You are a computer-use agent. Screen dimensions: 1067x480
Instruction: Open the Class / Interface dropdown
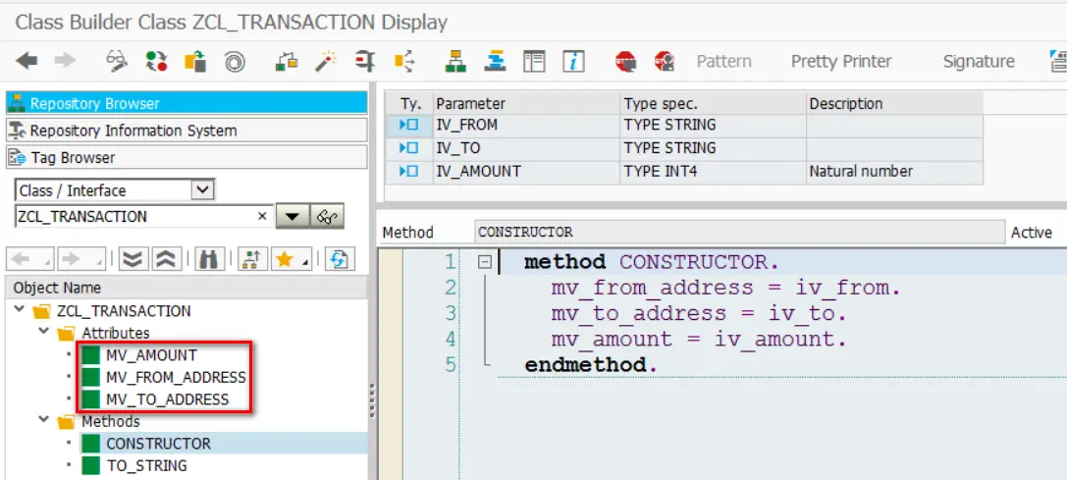click(202, 190)
